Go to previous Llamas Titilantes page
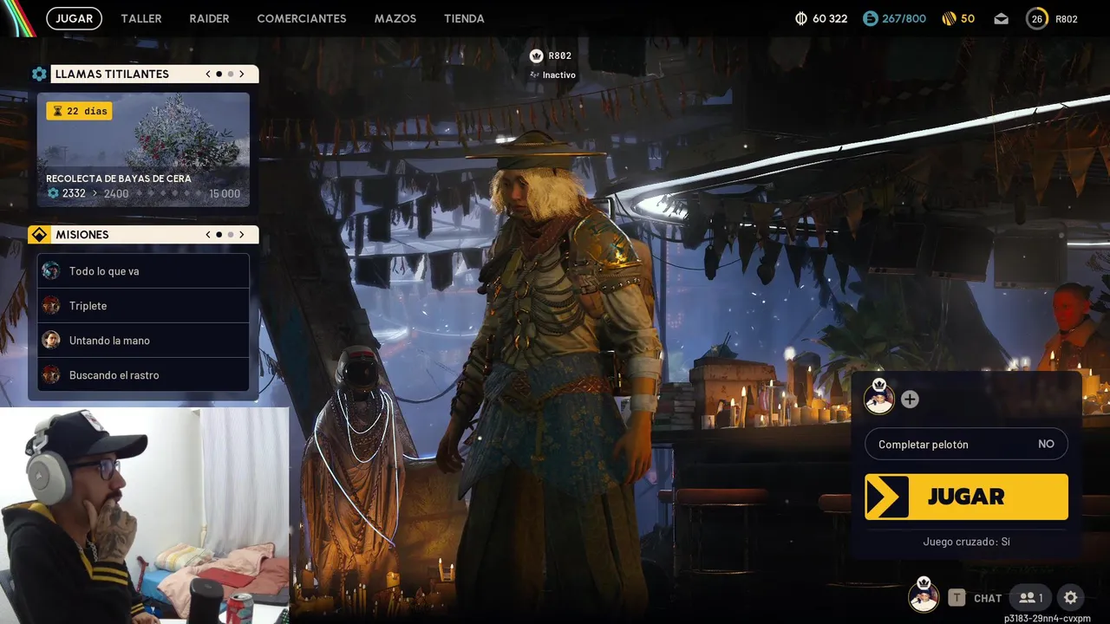Image resolution: width=1110 pixels, height=624 pixels. click(208, 75)
